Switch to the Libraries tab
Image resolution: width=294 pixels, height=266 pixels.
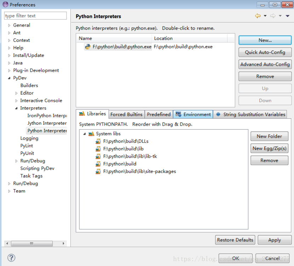click(x=92, y=114)
